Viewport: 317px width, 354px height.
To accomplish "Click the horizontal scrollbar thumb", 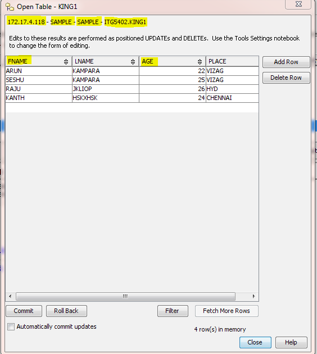I will [125, 296].
